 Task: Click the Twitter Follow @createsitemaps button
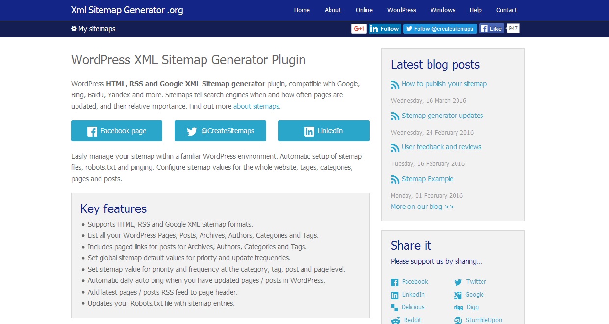440,28
